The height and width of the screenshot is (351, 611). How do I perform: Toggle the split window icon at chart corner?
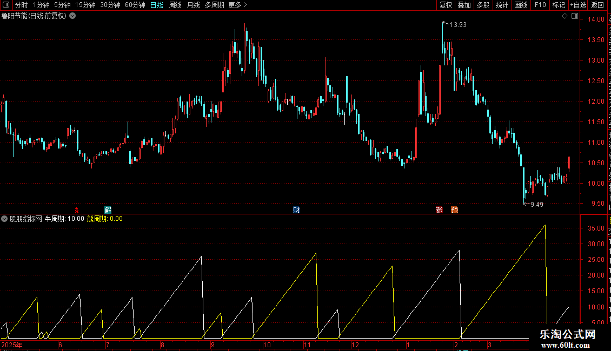click(575, 16)
